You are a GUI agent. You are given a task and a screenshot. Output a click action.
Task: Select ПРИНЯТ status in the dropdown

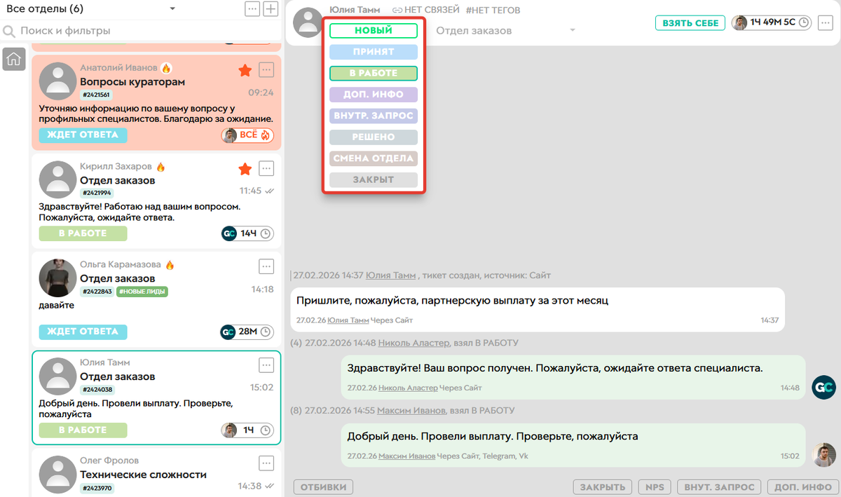(374, 52)
